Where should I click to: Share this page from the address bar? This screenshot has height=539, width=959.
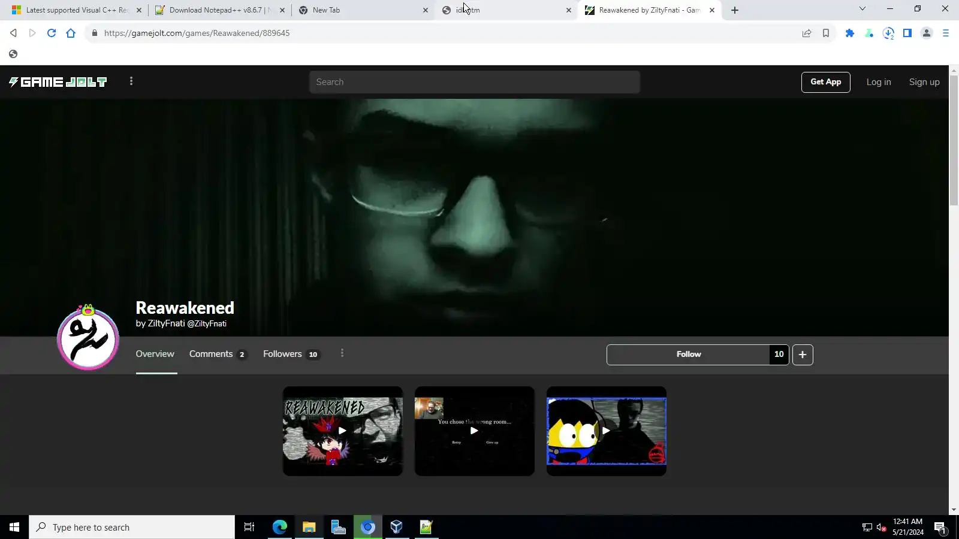(807, 33)
